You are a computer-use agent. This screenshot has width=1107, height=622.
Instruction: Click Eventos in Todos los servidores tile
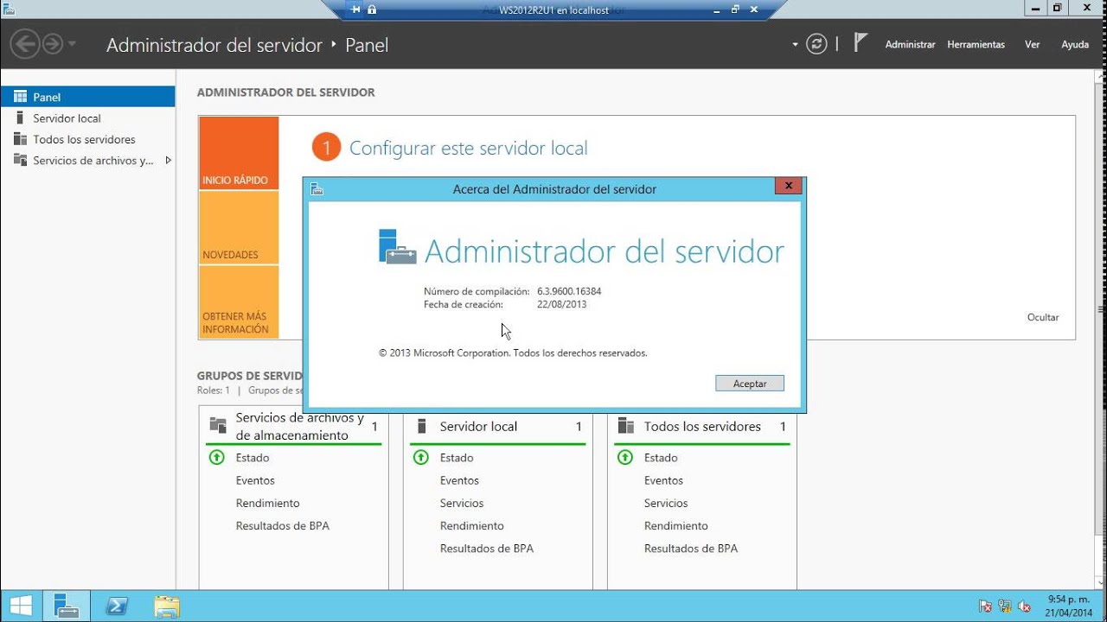click(663, 480)
